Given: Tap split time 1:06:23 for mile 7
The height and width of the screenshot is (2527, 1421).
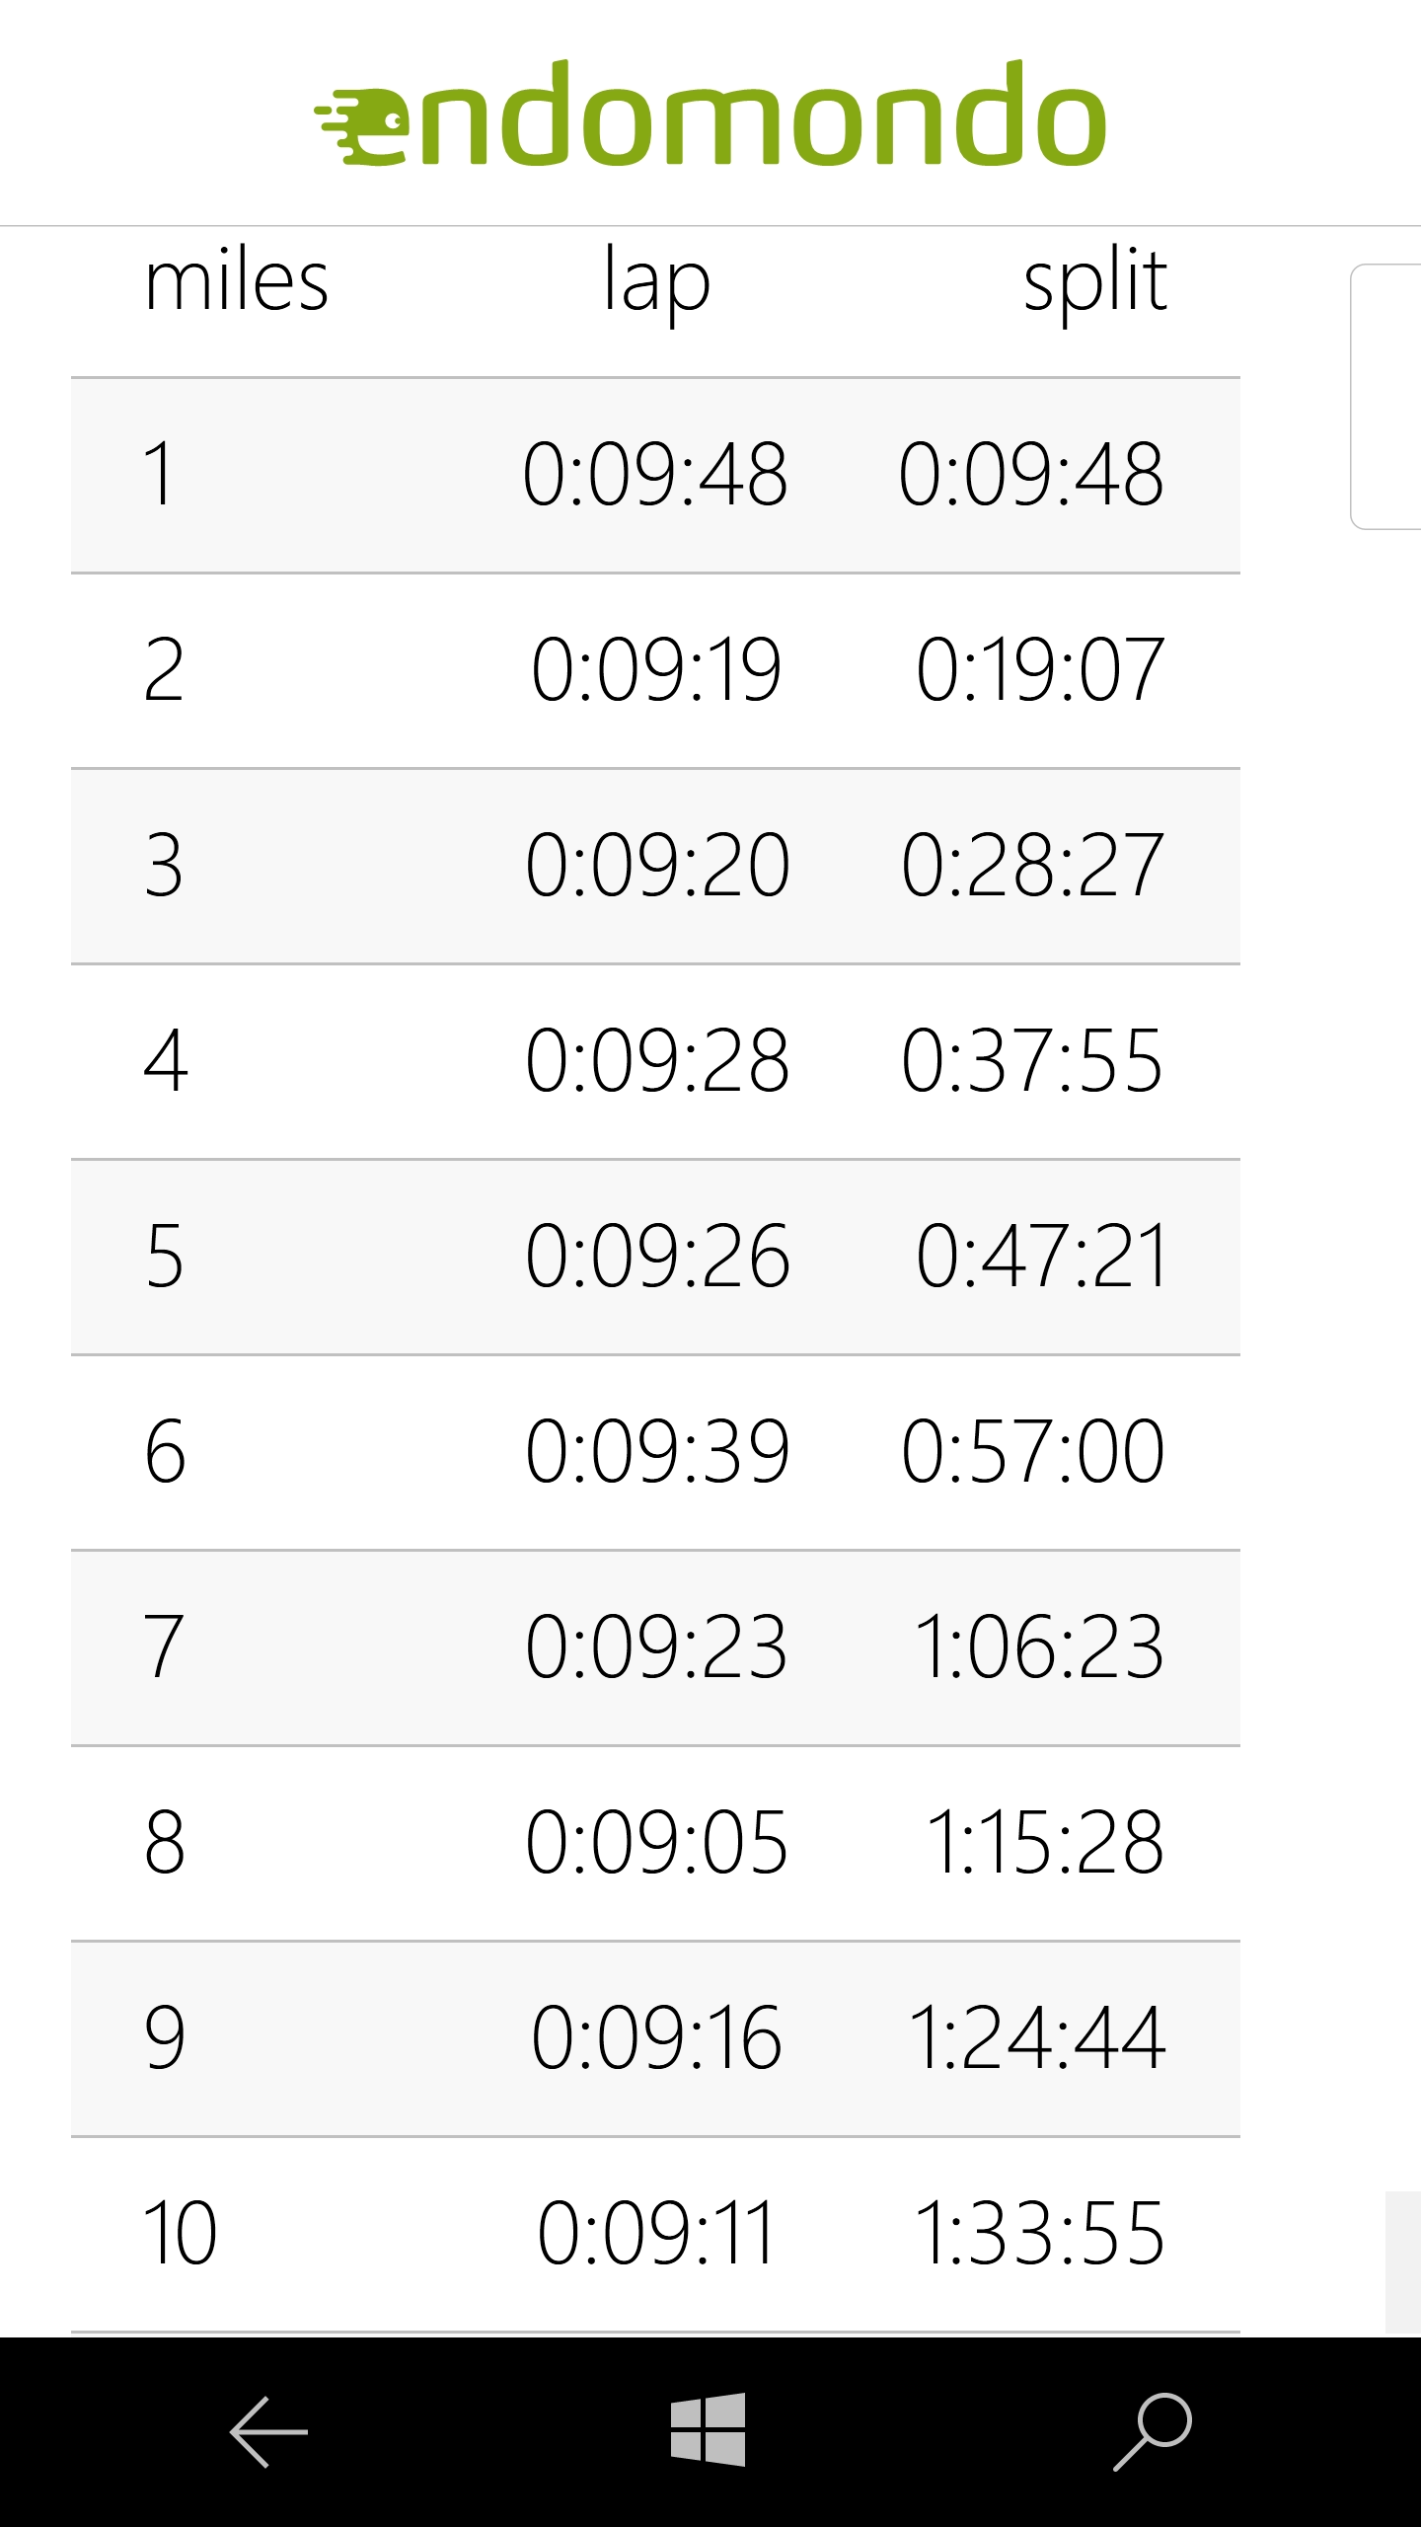Looking at the screenshot, I should click(x=1039, y=1646).
